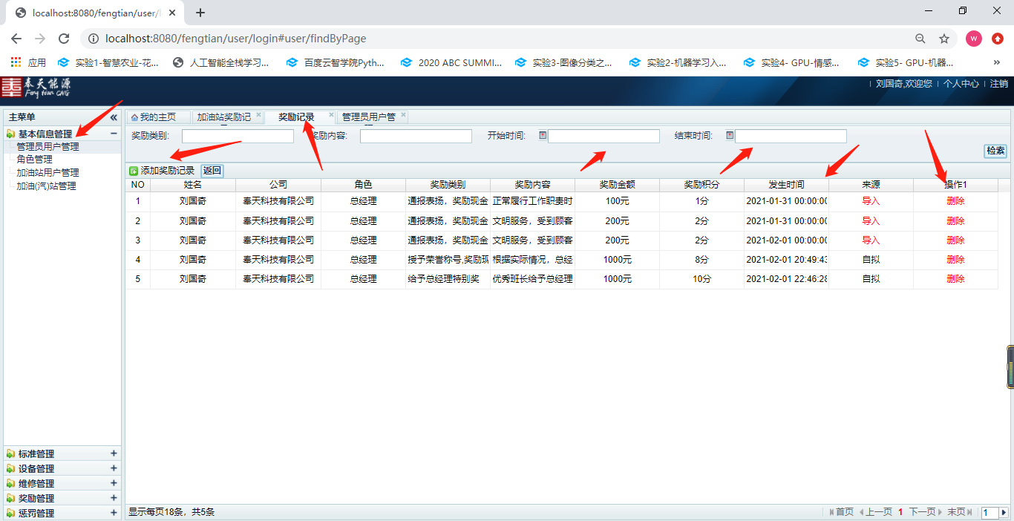Click the 注销 logout link

pyautogui.click(x=998, y=84)
